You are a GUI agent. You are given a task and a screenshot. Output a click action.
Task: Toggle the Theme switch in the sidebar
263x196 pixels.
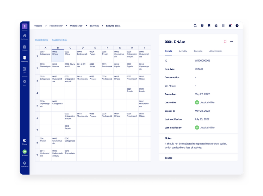[24, 141]
